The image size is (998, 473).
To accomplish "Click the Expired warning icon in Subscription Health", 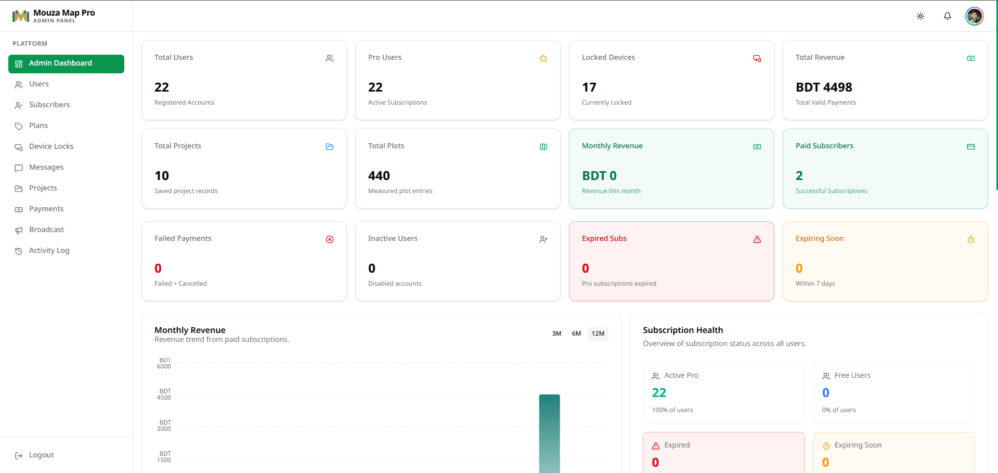I will [656, 446].
